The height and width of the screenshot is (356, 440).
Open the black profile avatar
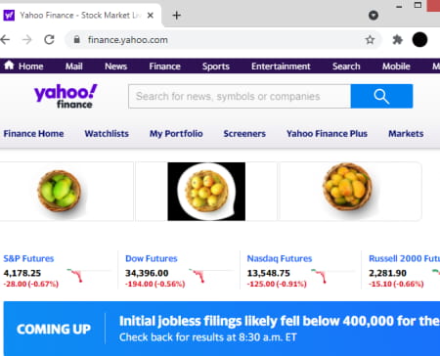coord(419,40)
